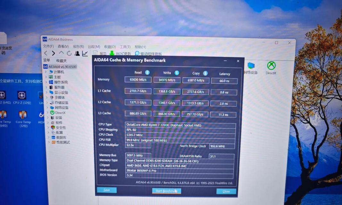This screenshot has width=342, height=205.
Task: Click the line graph toolbar icon
Action: [85, 53]
